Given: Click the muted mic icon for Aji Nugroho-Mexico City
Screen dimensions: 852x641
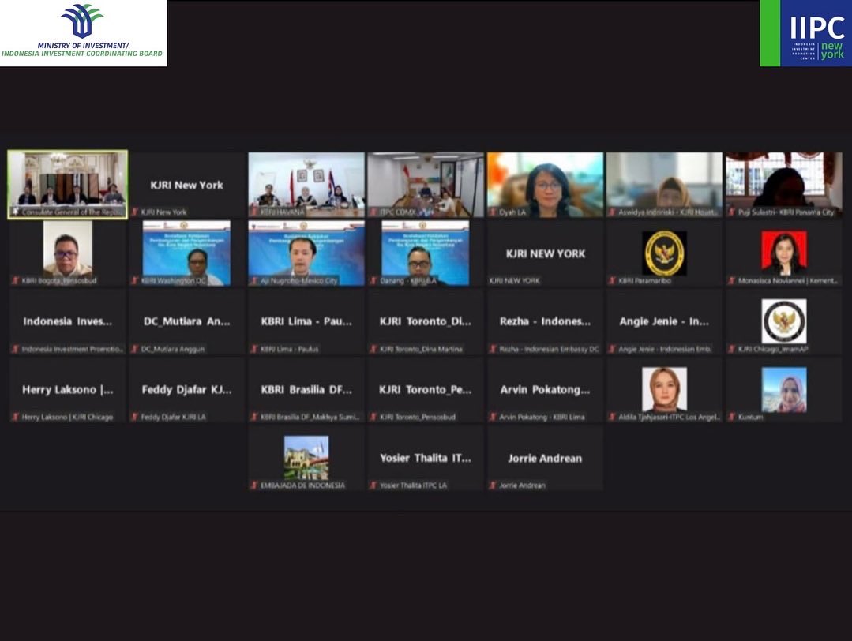Looking at the screenshot, I should pos(253,280).
